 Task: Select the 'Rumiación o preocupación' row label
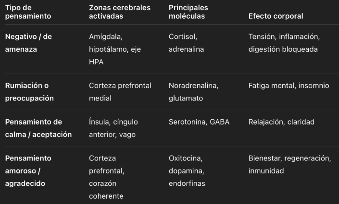29,92
